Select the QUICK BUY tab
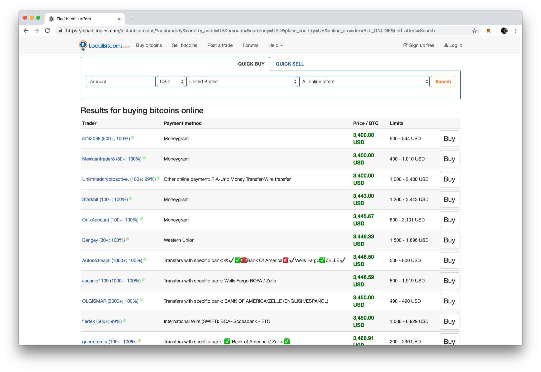 click(x=251, y=64)
